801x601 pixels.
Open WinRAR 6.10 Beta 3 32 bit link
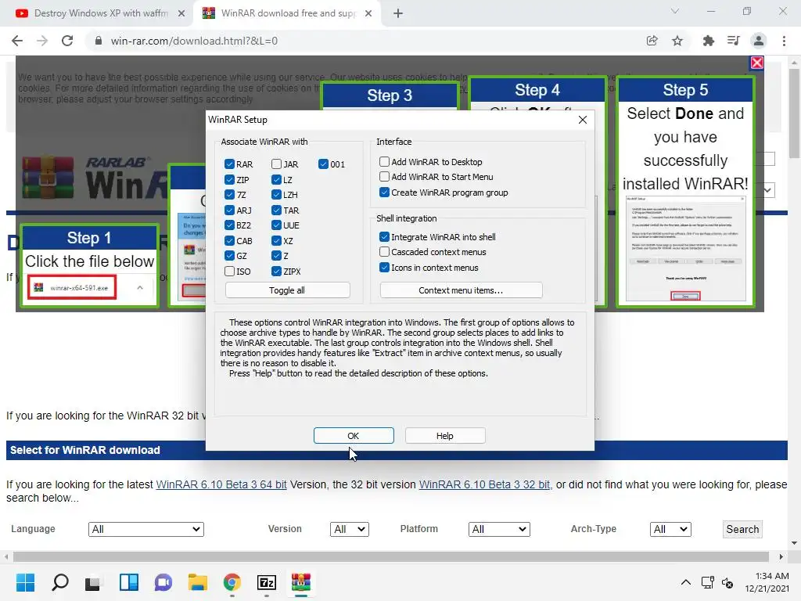[485, 484]
